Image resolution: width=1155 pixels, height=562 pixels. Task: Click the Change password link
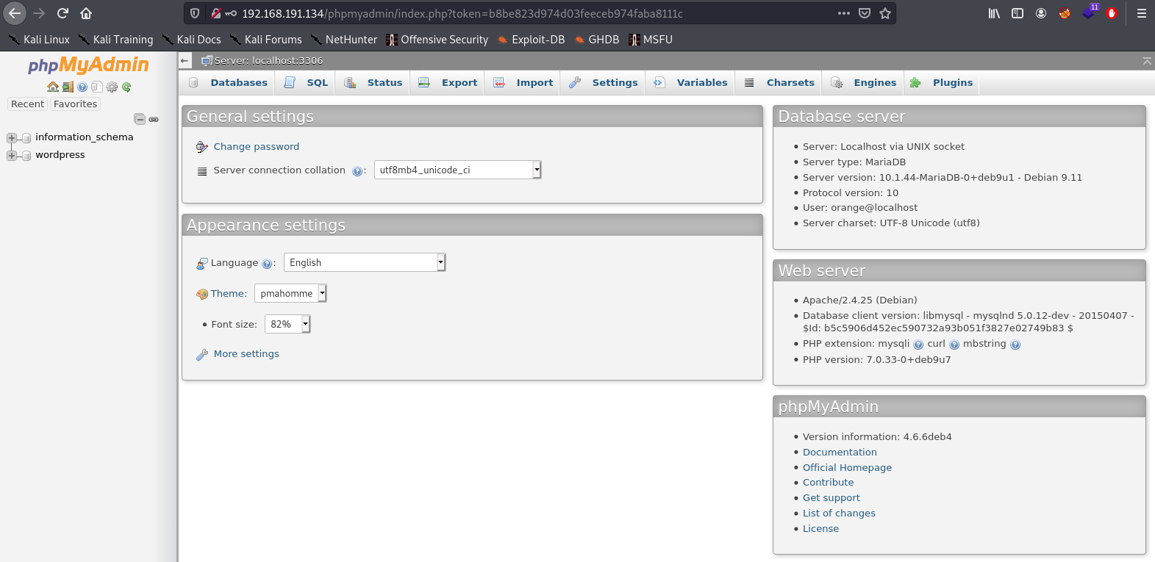click(257, 147)
